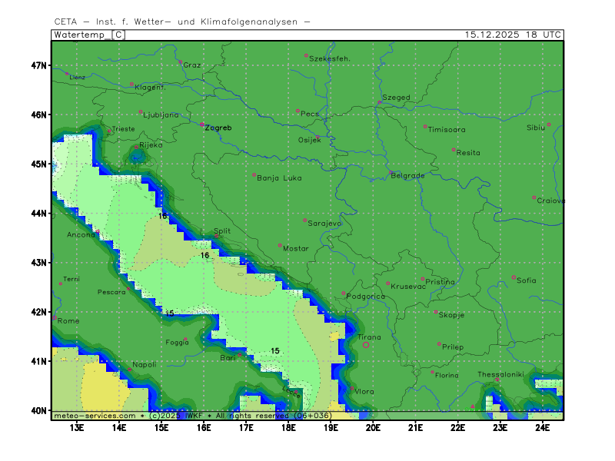Click the Sarajevo city marker dot
The height and width of the screenshot is (461, 615).
click(x=305, y=220)
